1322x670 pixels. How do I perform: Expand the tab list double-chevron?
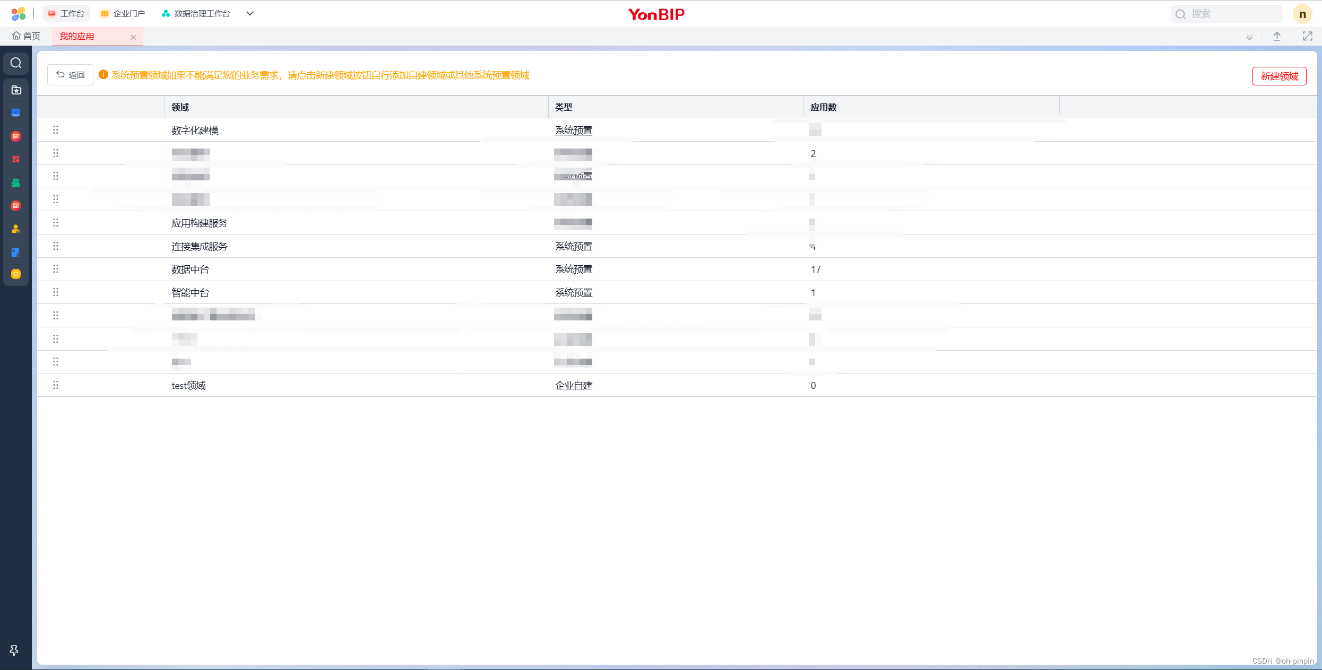1249,37
